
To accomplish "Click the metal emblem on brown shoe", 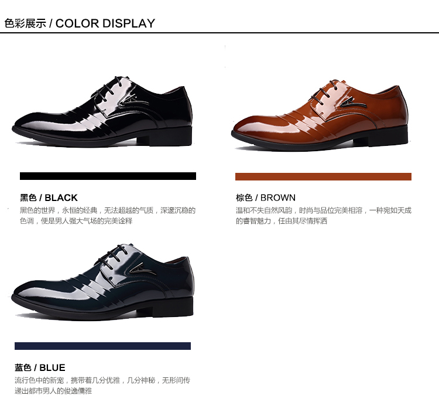I will tap(354, 103).
